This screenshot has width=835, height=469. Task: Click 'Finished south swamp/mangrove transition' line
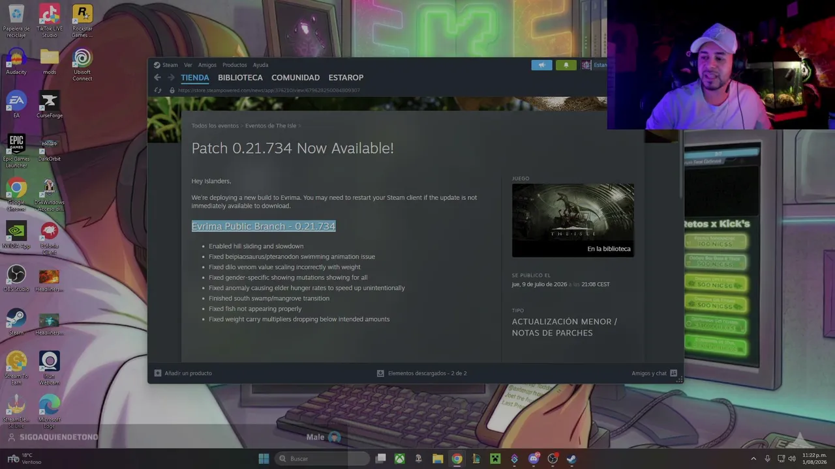tap(269, 298)
